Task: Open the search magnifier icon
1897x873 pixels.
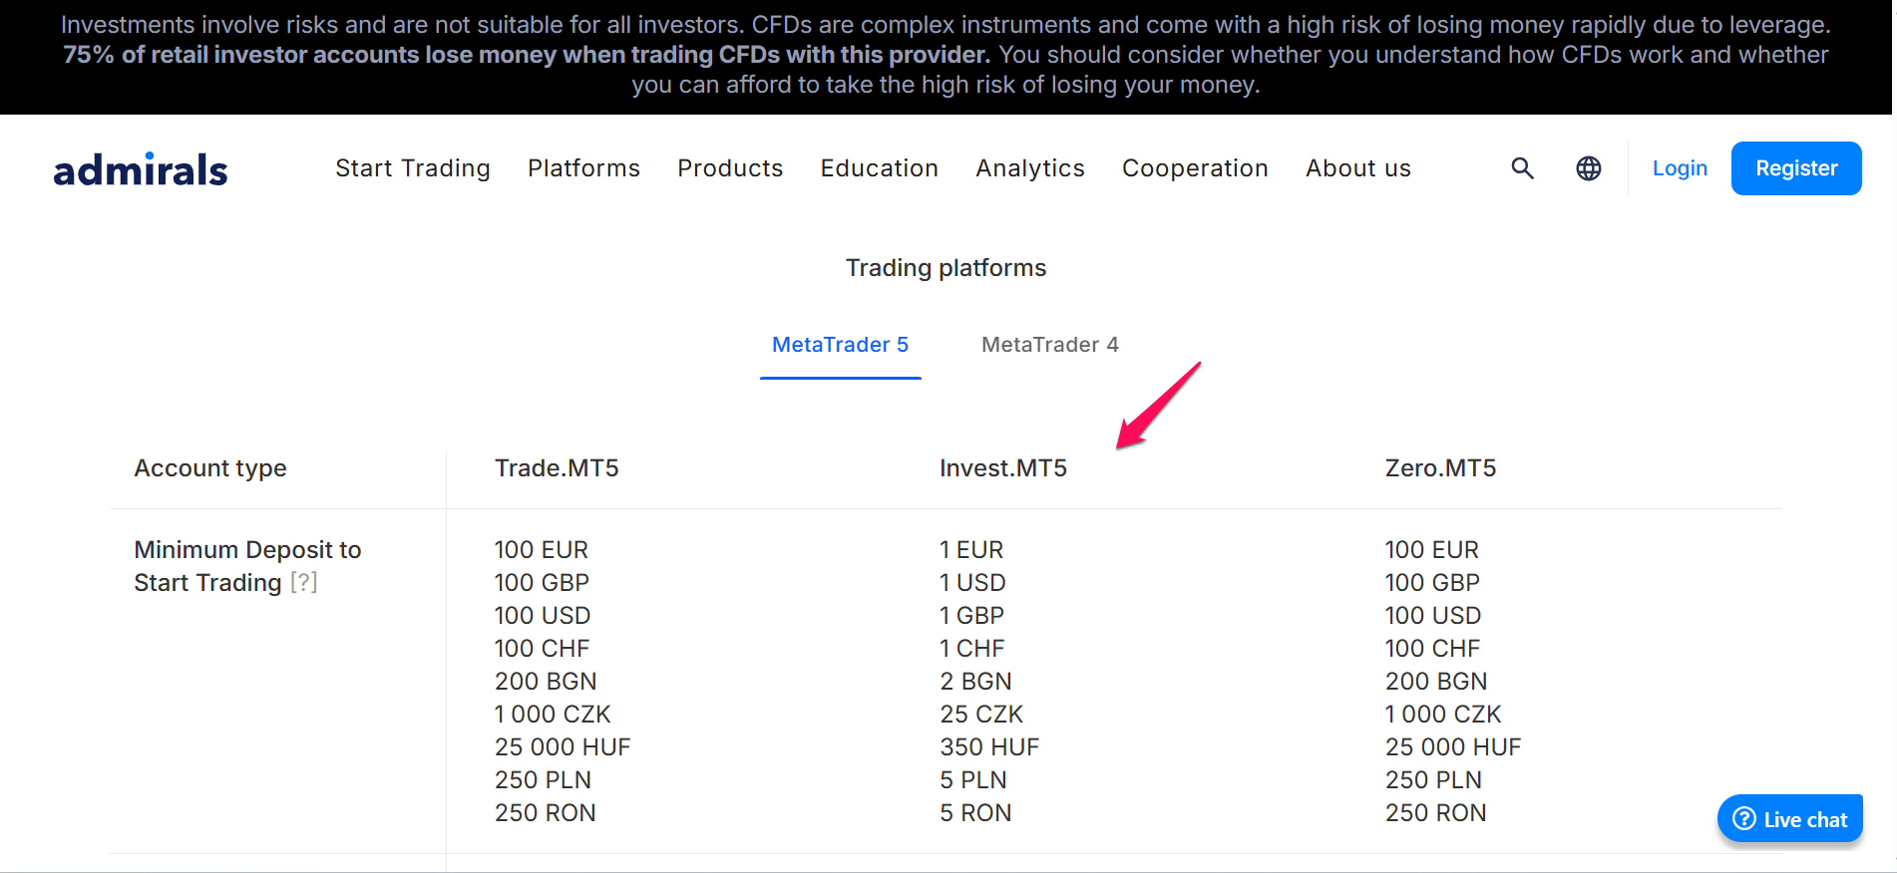Action: (x=1522, y=168)
